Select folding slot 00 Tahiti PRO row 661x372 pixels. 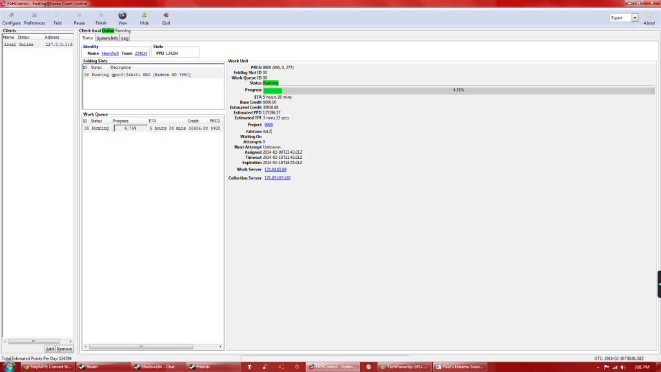[x=153, y=75]
